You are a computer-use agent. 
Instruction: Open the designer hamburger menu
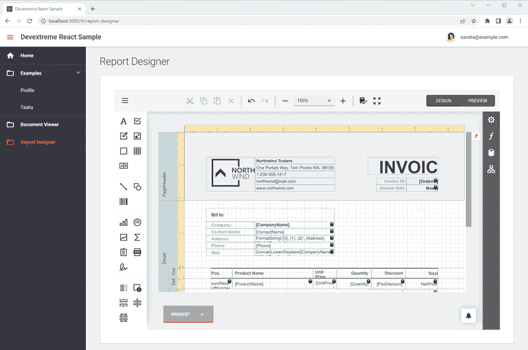[x=125, y=101]
